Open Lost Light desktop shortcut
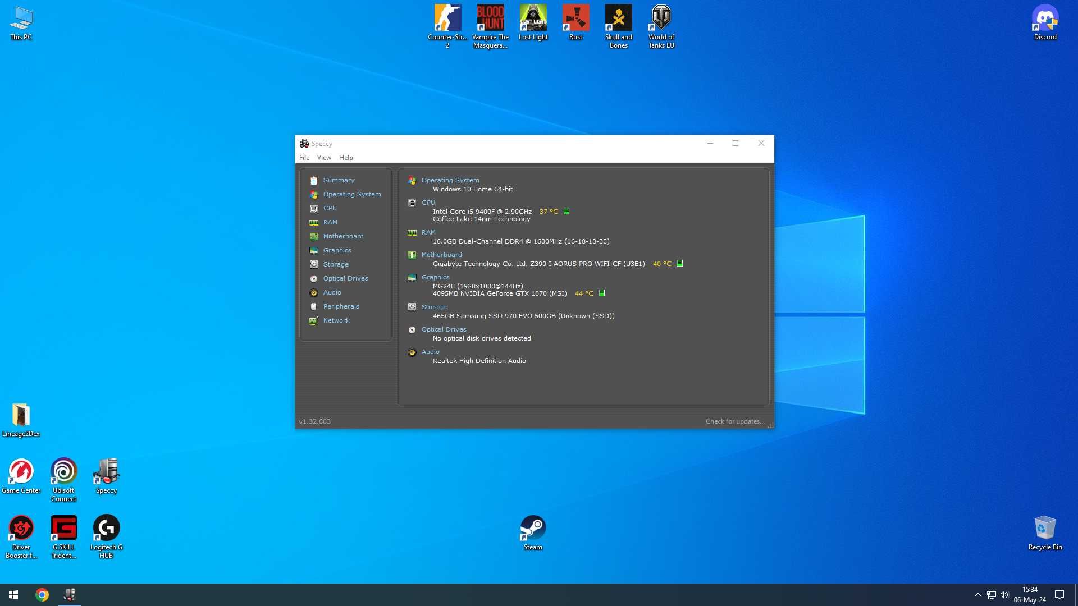This screenshot has width=1078, height=606. click(533, 22)
